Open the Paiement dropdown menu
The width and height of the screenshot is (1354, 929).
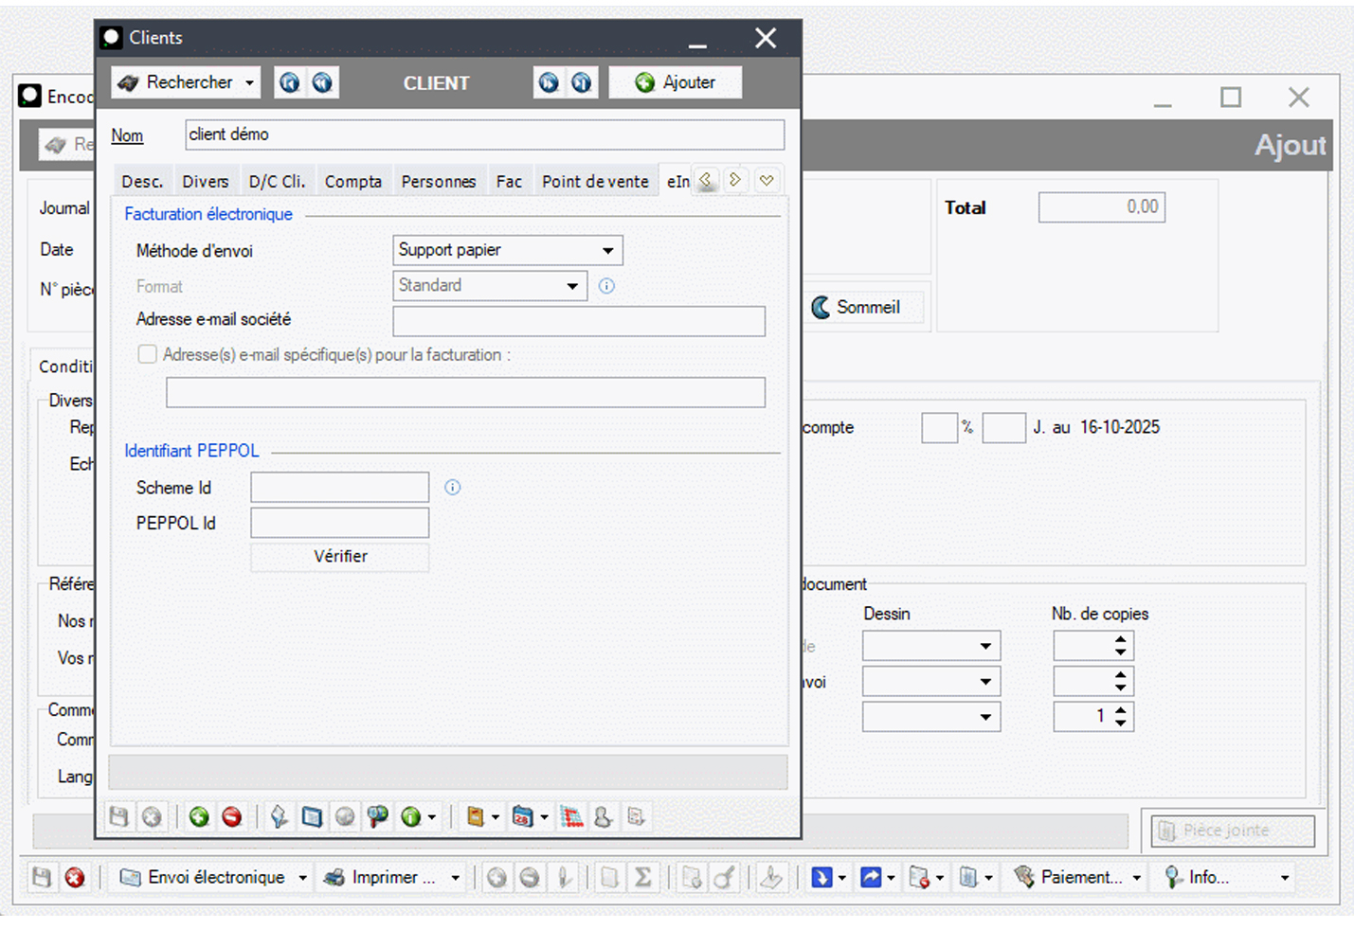(1136, 878)
